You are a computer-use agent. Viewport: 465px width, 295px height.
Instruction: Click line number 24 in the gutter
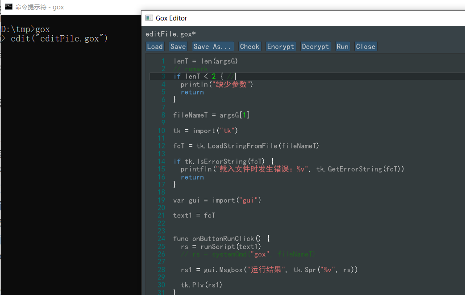[x=162, y=238]
